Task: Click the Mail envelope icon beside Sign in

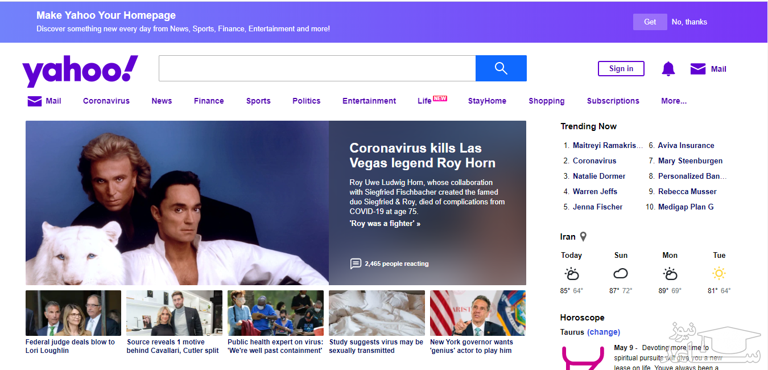Action: coord(698,69)
